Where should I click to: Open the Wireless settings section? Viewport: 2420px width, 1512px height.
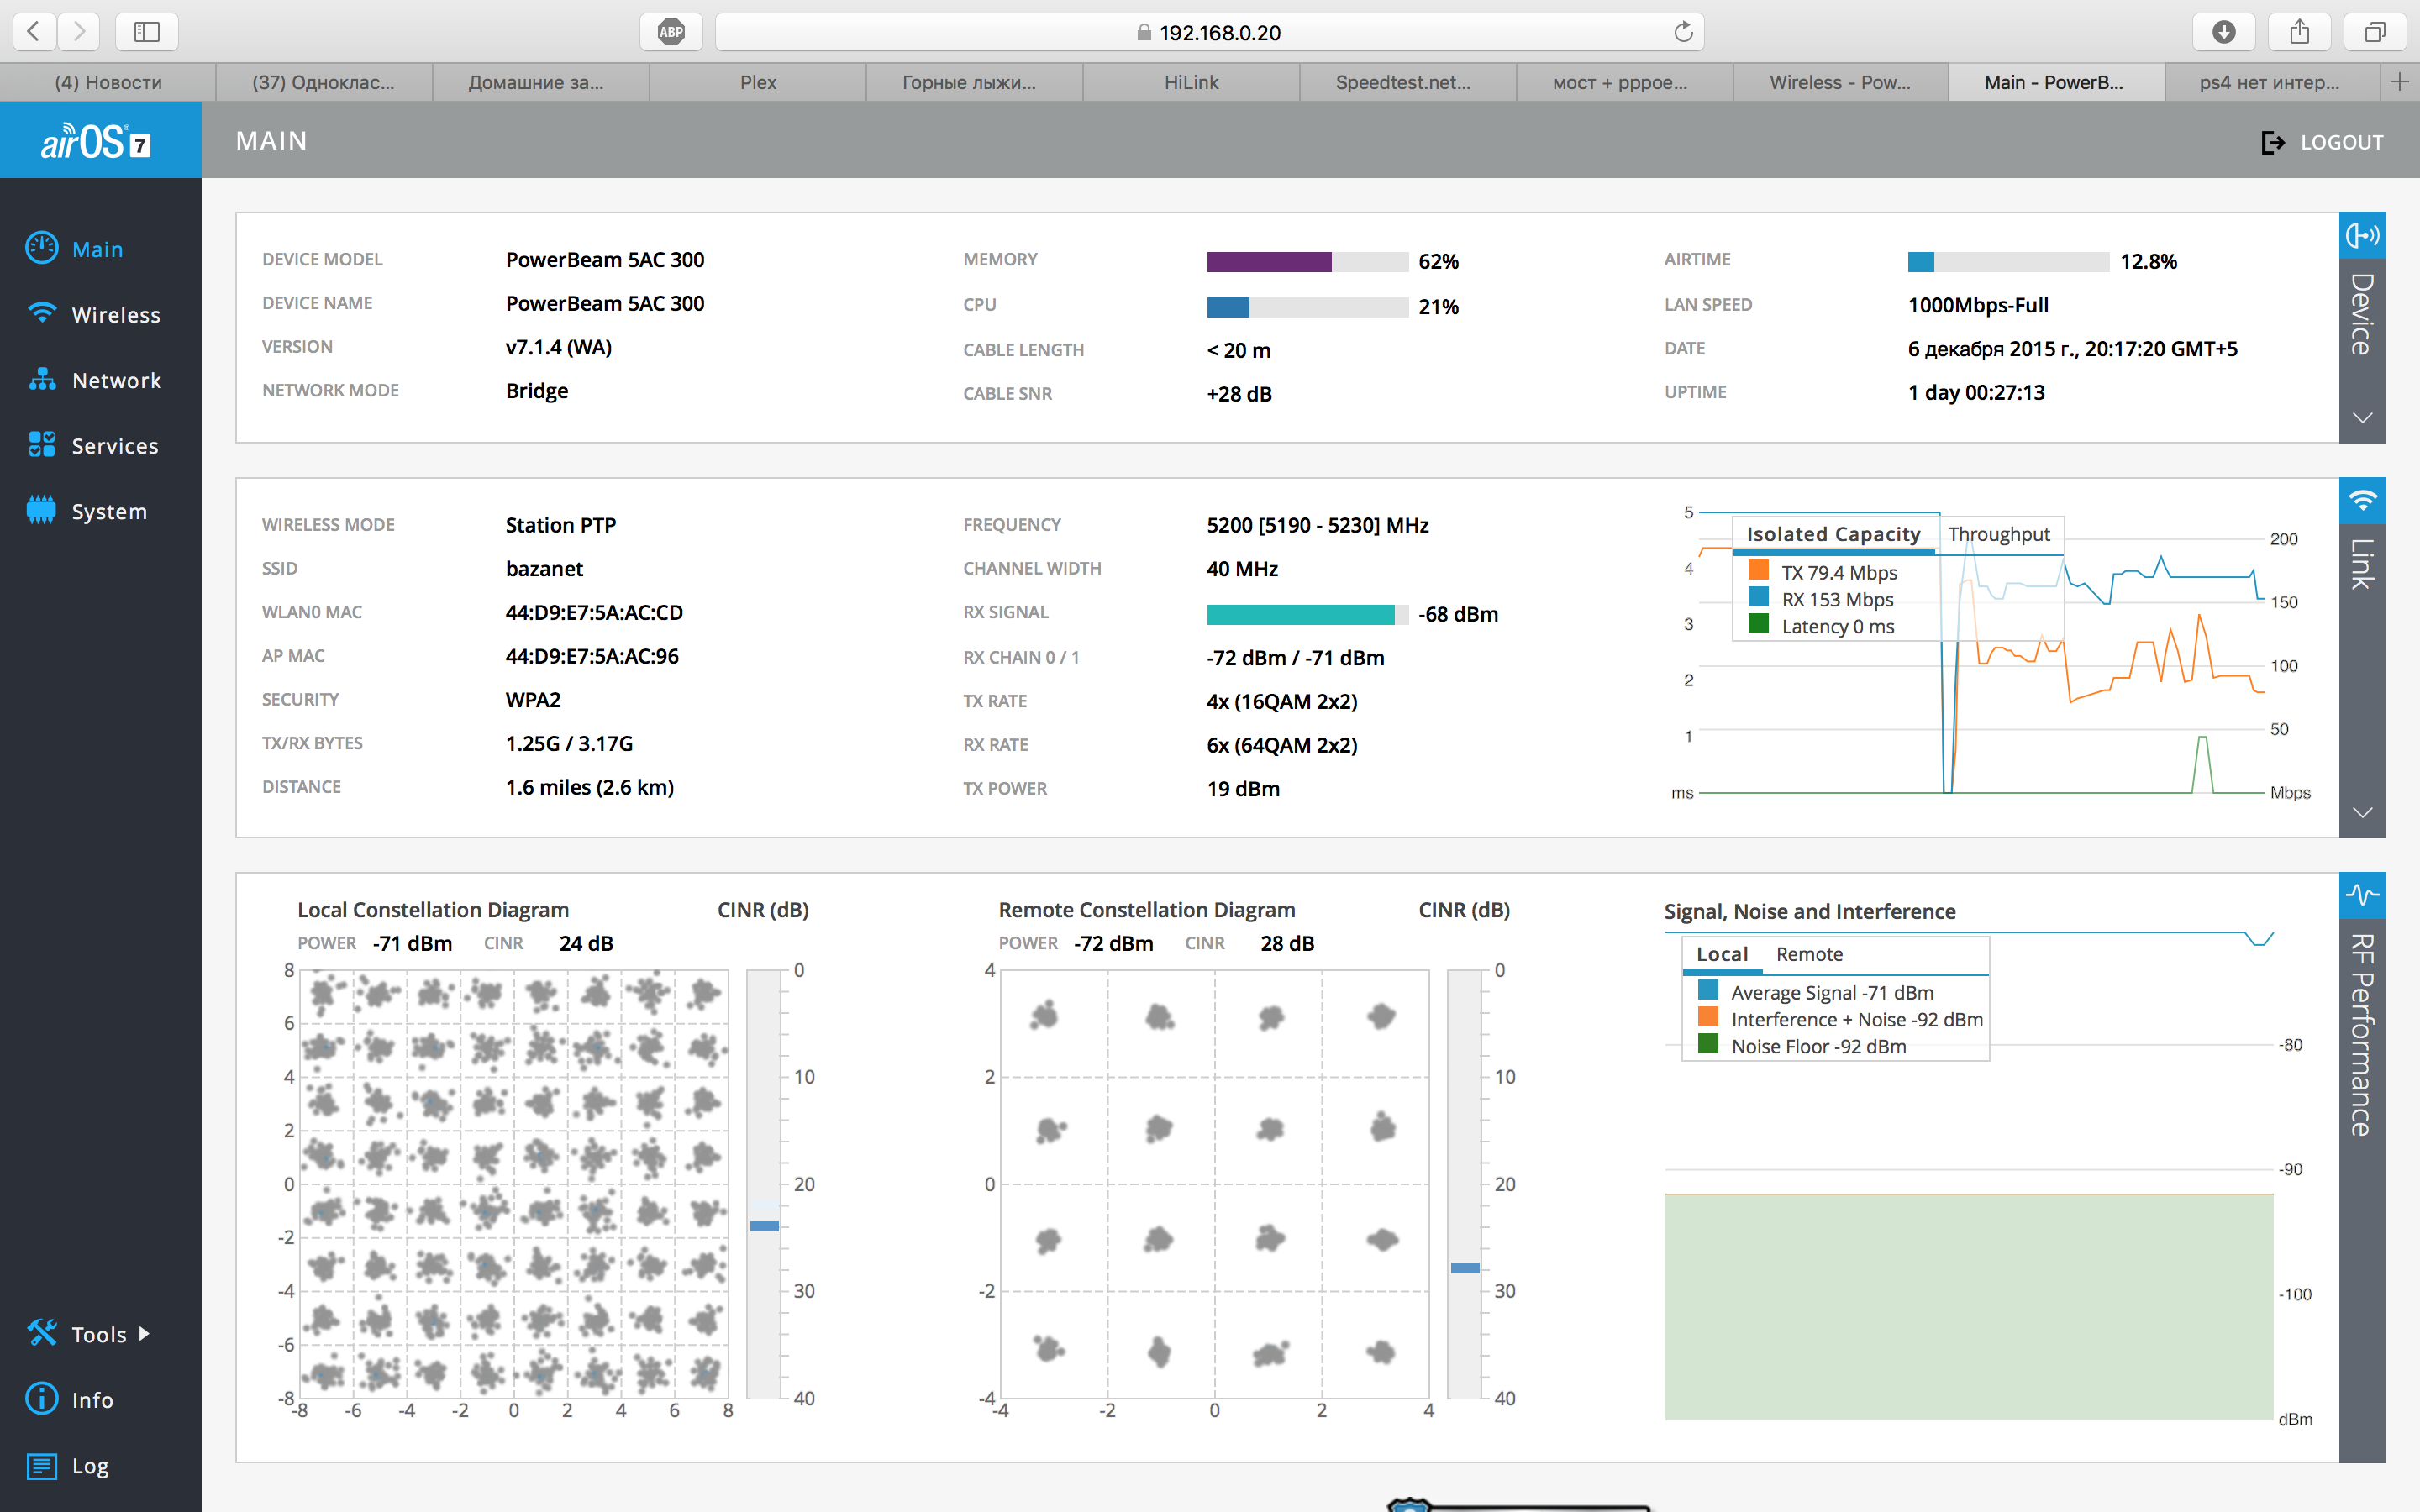[x=94, y=315]
